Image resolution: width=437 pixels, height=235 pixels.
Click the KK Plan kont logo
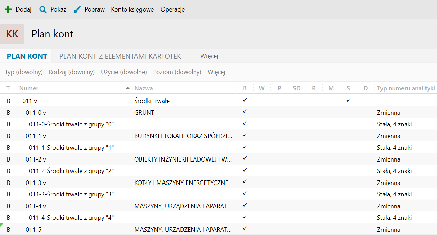coord(12,34)
